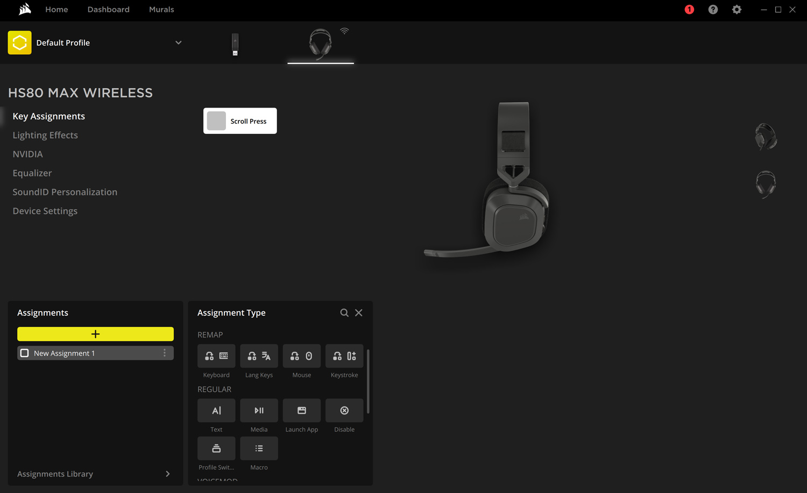Open the Dashboard tab

click(x=109, y=10)
